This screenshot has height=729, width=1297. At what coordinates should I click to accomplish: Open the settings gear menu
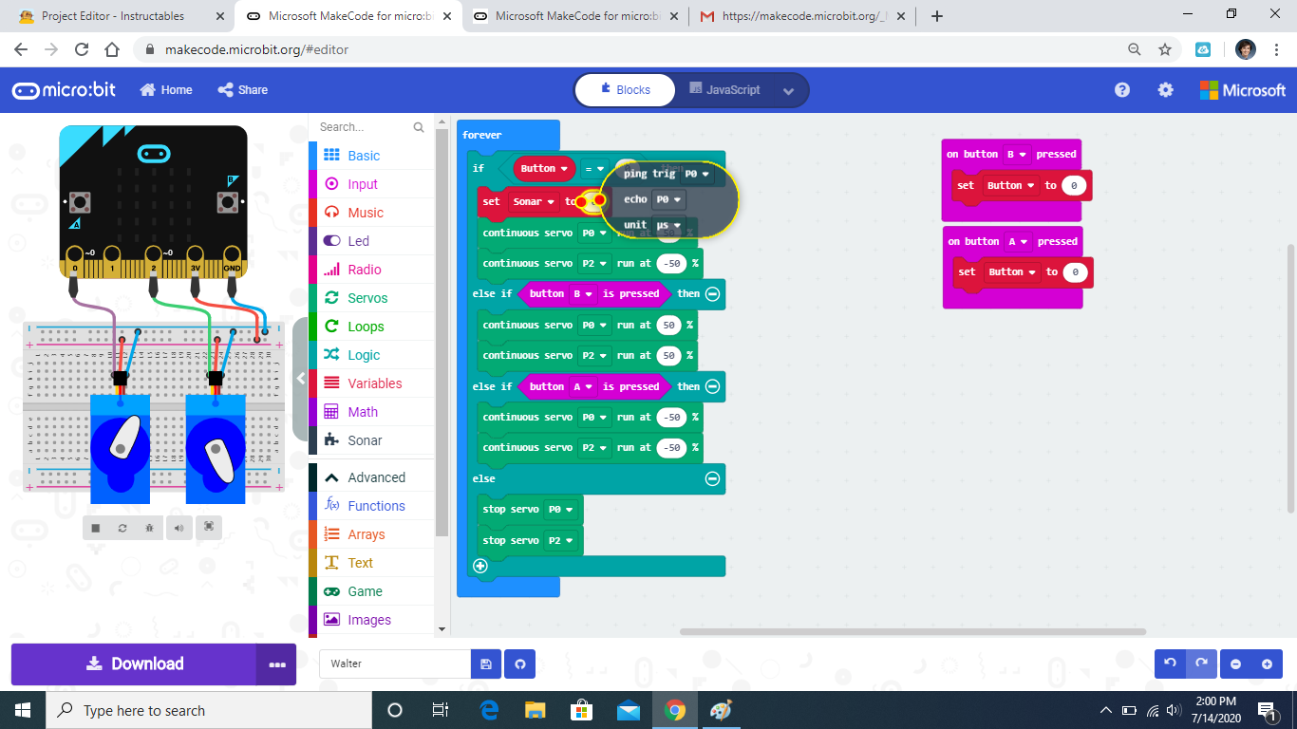point(1165,90)
